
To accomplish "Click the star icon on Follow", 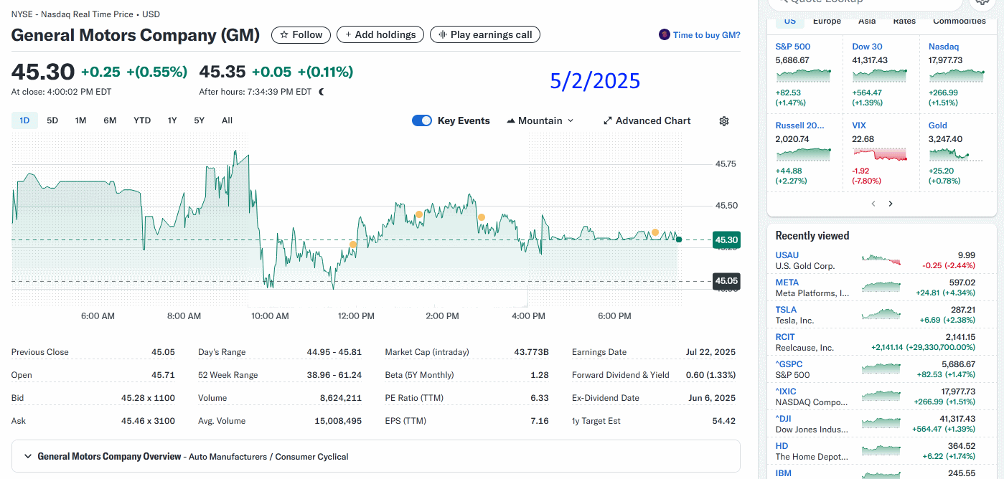I will coord(284,34).
